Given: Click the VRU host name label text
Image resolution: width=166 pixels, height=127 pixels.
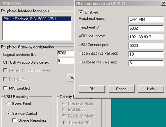Looking at the screenshot, I should coord(92,36).
